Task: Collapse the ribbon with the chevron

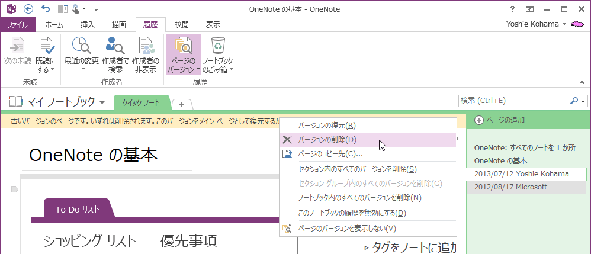Action: point(582,82)
